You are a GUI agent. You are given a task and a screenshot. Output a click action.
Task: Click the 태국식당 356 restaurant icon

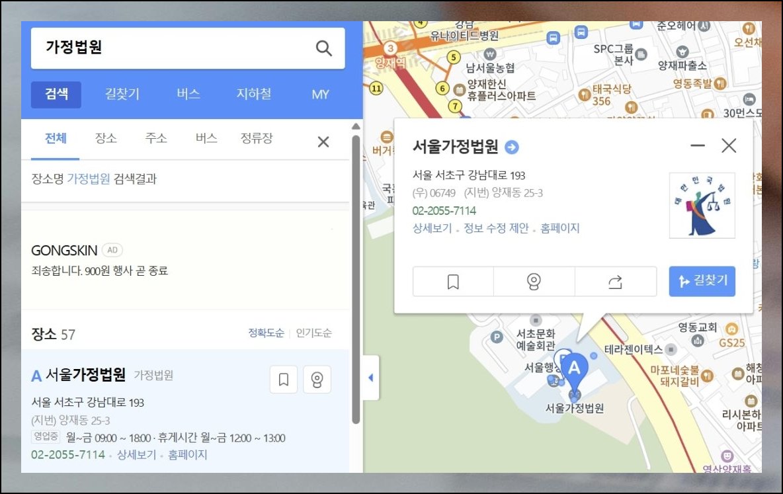tap(584, 95)
